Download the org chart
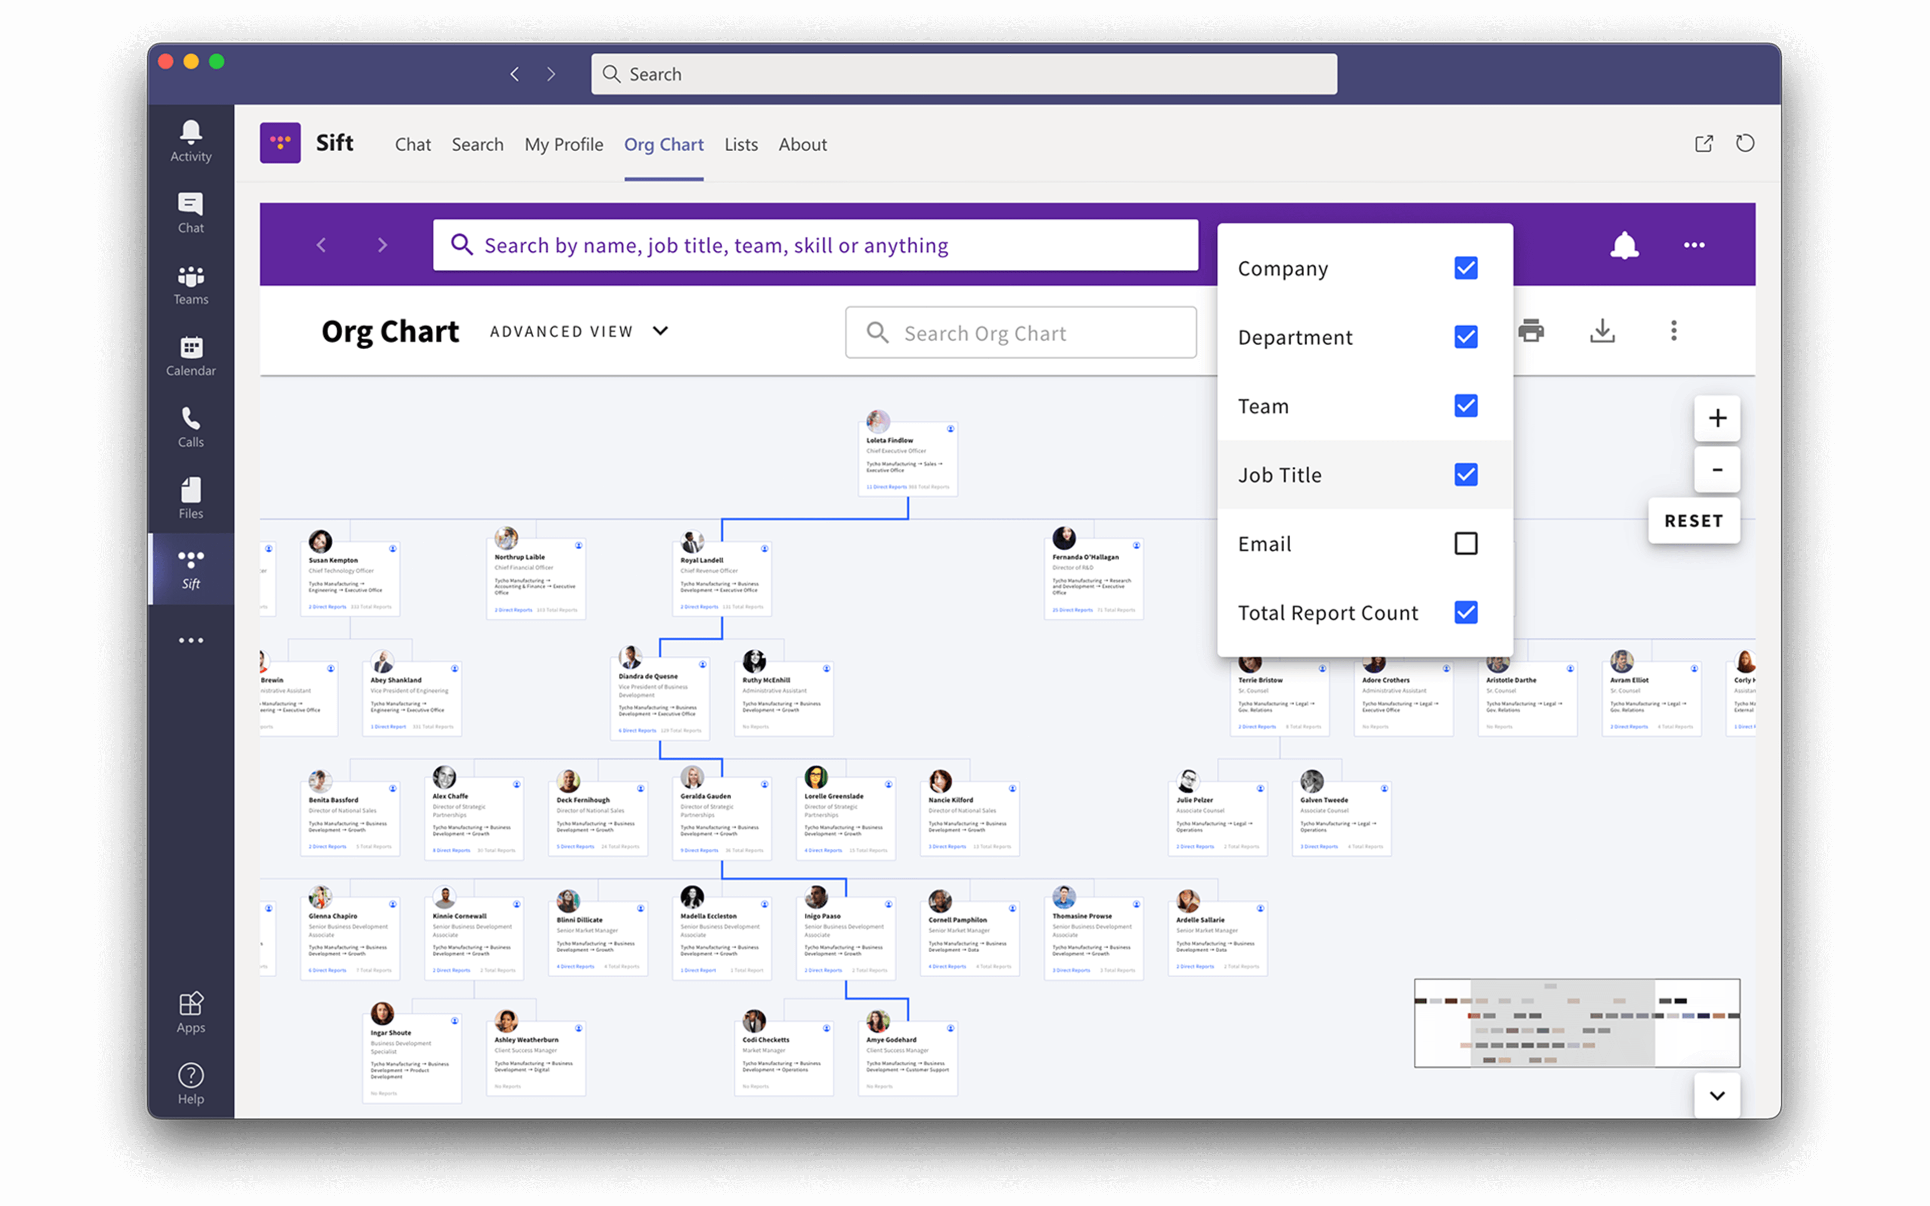This screenshot has height=1206, width=1930. (x=1602, y=331)
